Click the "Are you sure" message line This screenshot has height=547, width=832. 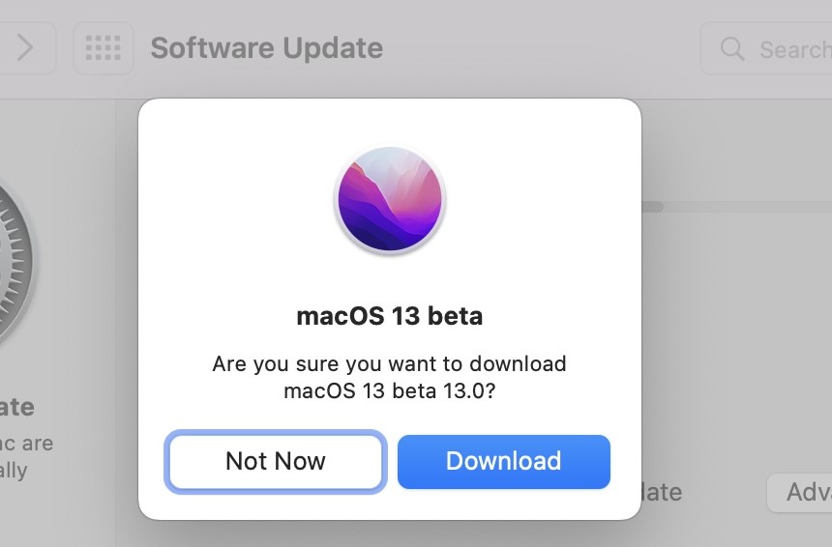coord(389,364)
